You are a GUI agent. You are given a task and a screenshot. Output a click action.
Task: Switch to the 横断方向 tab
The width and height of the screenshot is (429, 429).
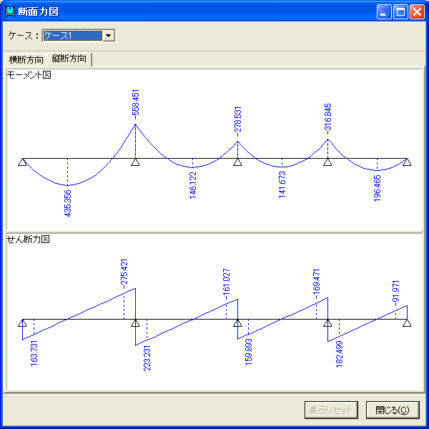[26, 59]
